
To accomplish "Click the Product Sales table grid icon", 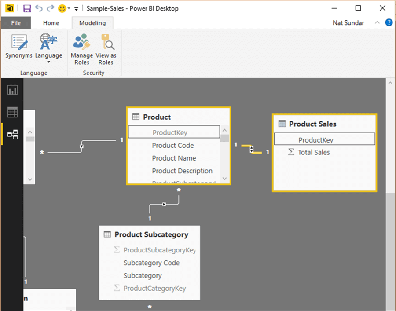I will click(x=282, y=124).
